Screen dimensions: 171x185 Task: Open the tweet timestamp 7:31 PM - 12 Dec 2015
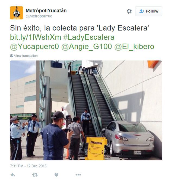[x=28, y=166]
